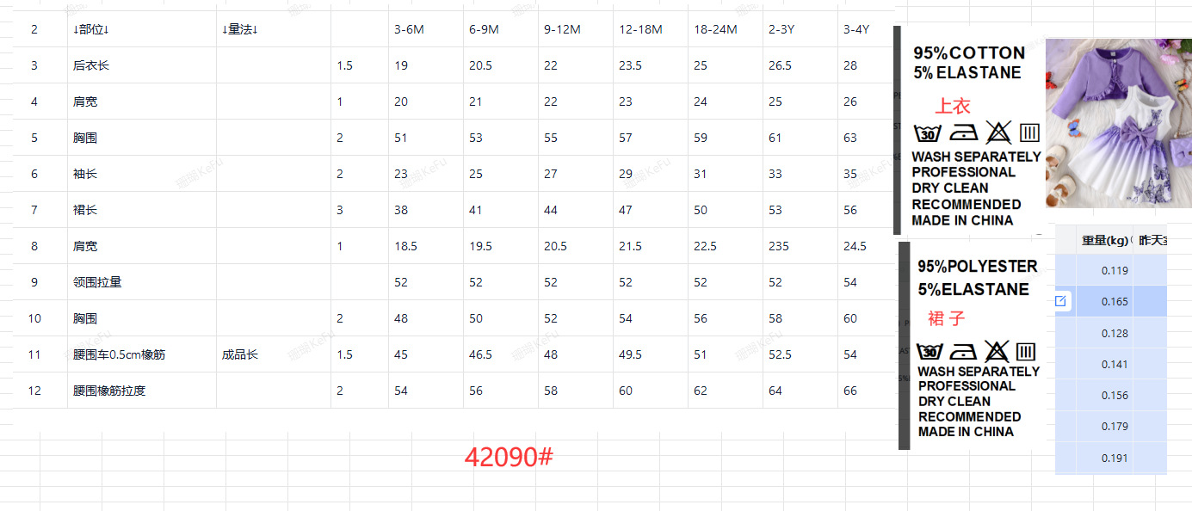1192x511 pixels.
Task: Click the value 38 in 裙长 row
Action: pos(401,210)
